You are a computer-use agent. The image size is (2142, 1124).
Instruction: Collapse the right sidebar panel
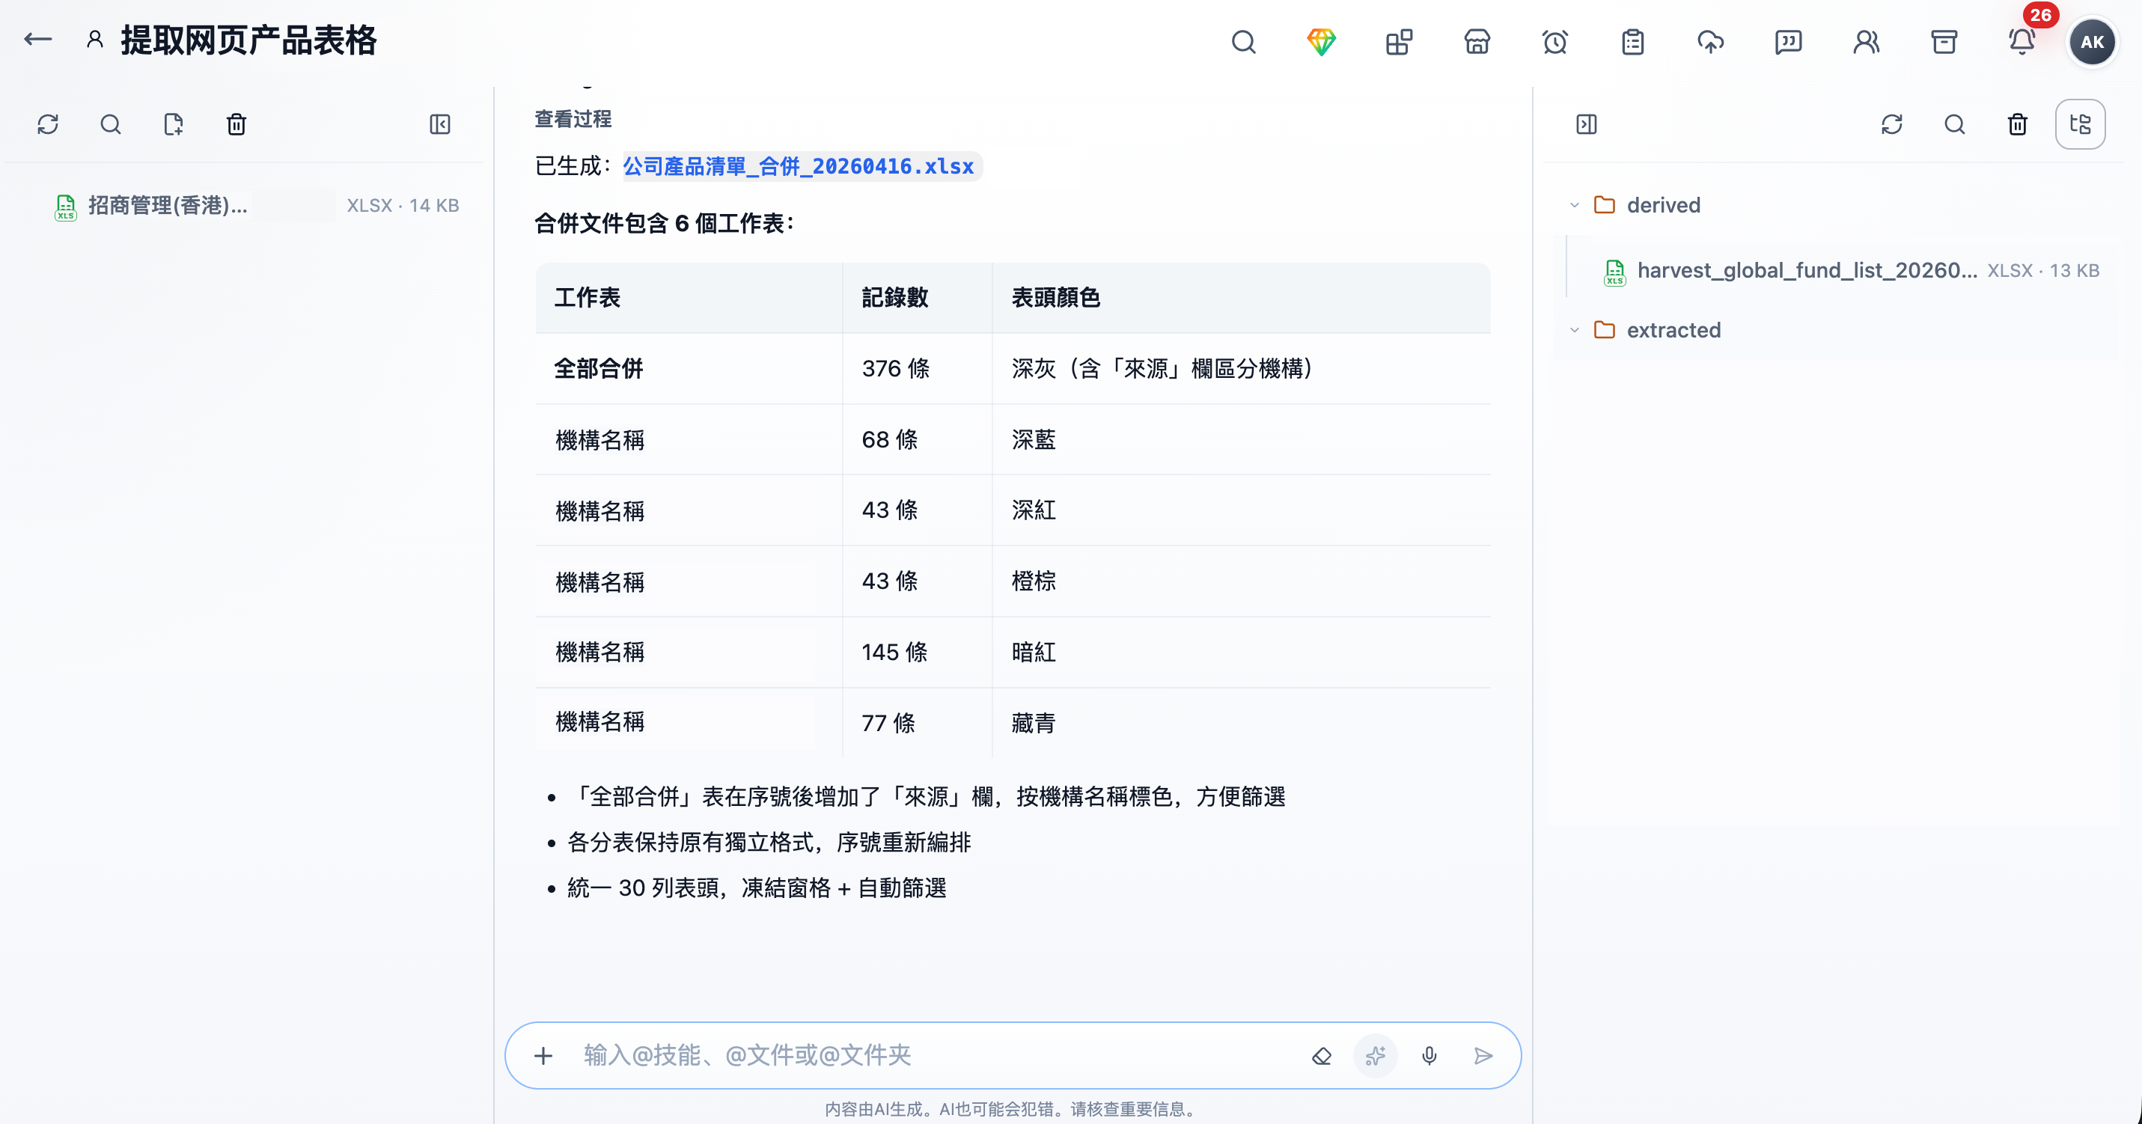pos(1586,125)
